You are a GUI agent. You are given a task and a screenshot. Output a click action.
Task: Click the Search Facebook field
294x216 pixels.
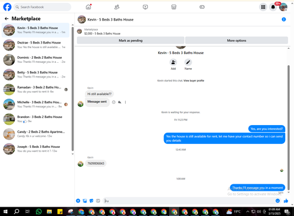pyautogui.click(x=42, y=7)
